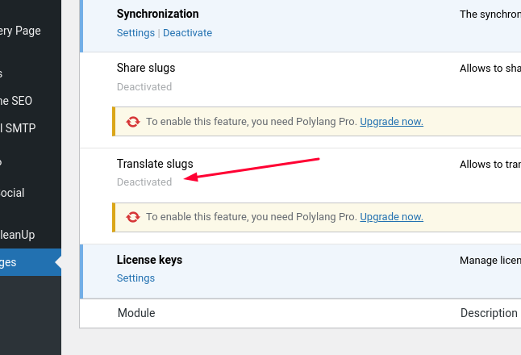The image size is (521, 355).
Task: Click Upgrade now under Translate slugs
Action: 391,217
